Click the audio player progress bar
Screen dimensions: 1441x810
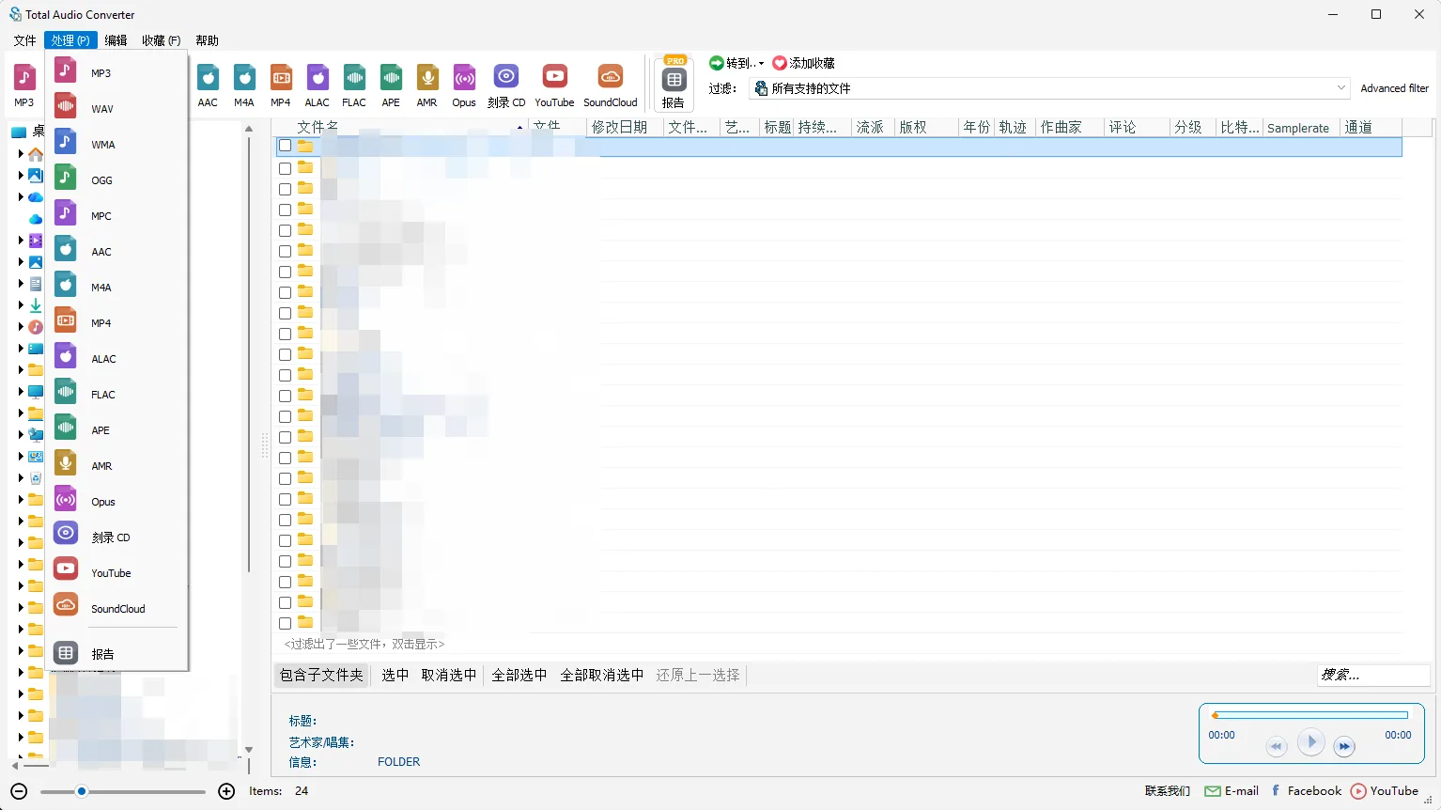[x=1309, y=715]
